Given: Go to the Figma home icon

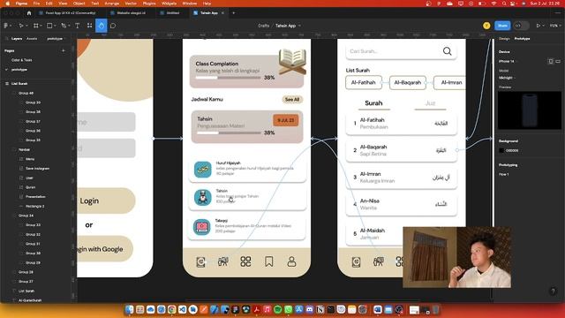Looking at the screenshot, I should coord(29,13).
